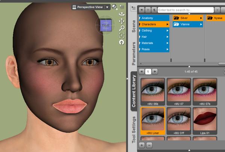The width and height of the screenshot is (225, 152).
Task: Expand the Hair submenu arrow
Action: 167,37
